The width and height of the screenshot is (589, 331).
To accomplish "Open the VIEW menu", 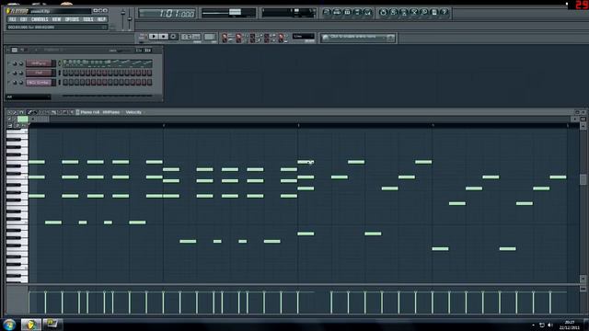I will 56,19.
